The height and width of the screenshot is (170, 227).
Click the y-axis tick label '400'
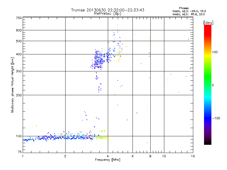[x=19, y=54]
